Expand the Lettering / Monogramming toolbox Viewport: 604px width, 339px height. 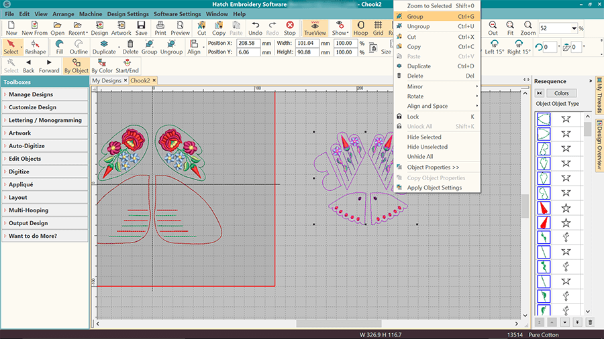(44, 121)
